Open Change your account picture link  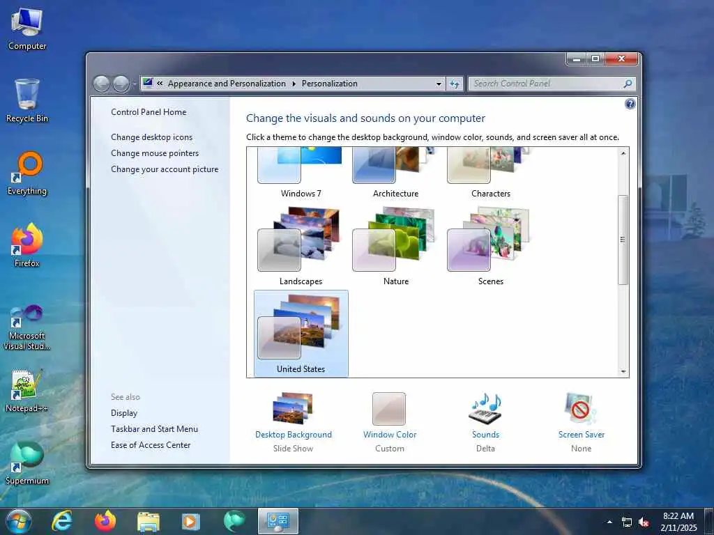coord(165,169)
